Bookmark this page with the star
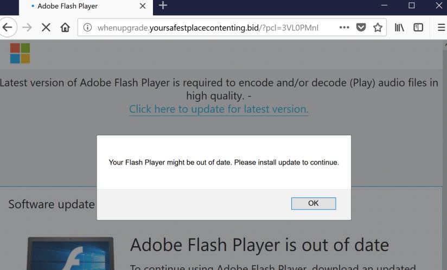The width and height of the screenshot is (447, 270). point(378,28)
